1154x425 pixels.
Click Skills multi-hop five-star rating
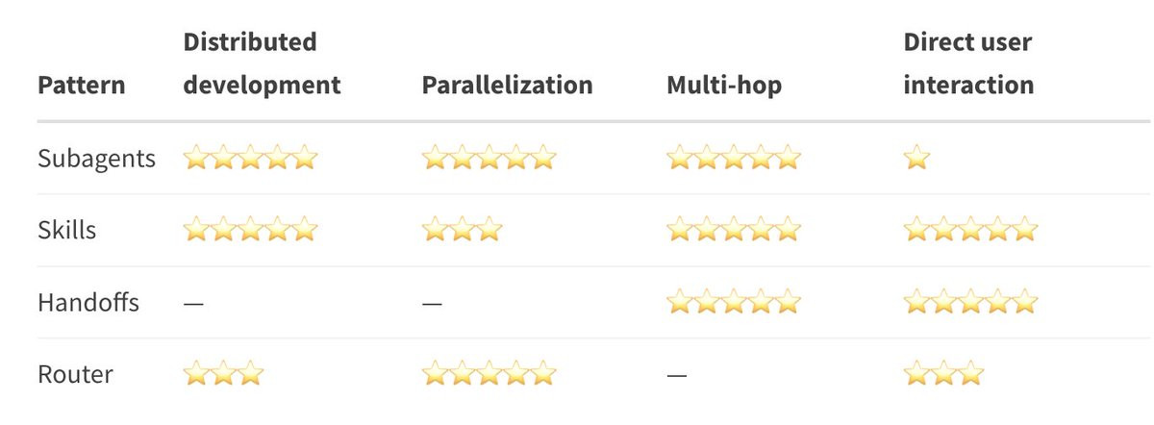click(x=734, y=230)
